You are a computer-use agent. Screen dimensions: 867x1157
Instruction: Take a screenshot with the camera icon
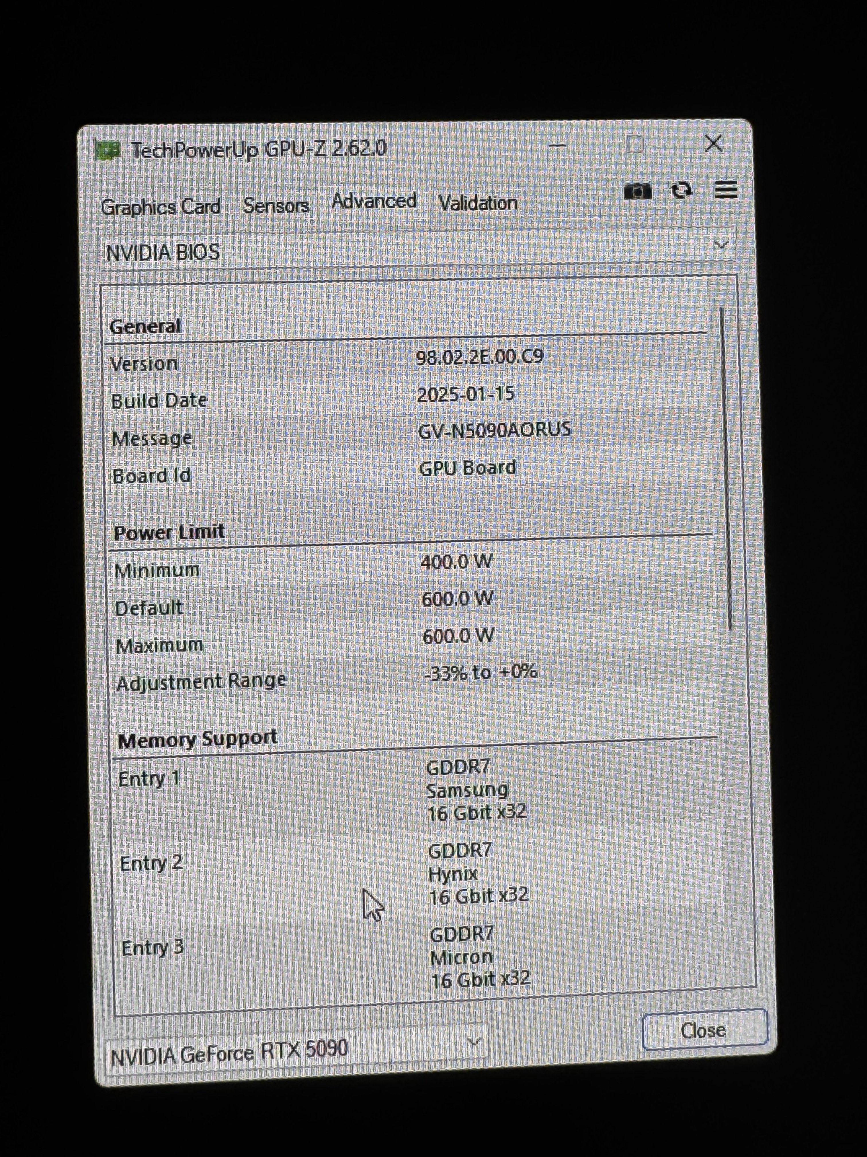638,191
